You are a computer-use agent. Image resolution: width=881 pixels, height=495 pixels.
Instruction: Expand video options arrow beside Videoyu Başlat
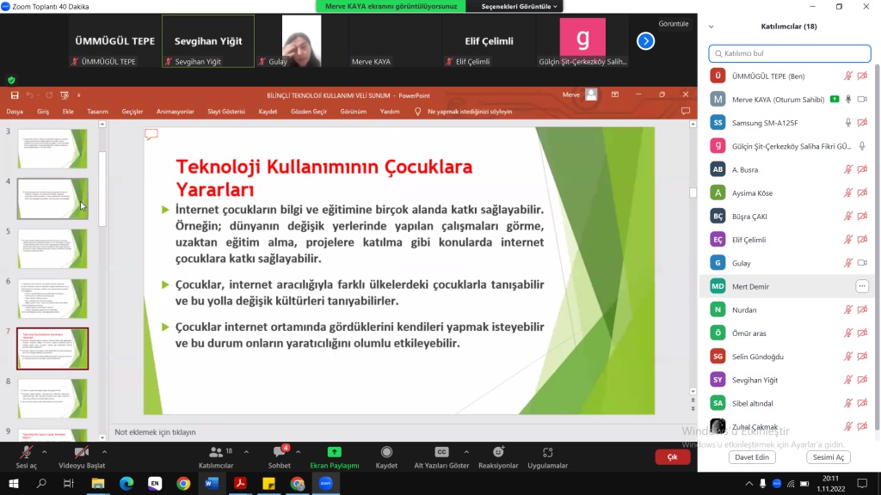(x=105, y=450)
